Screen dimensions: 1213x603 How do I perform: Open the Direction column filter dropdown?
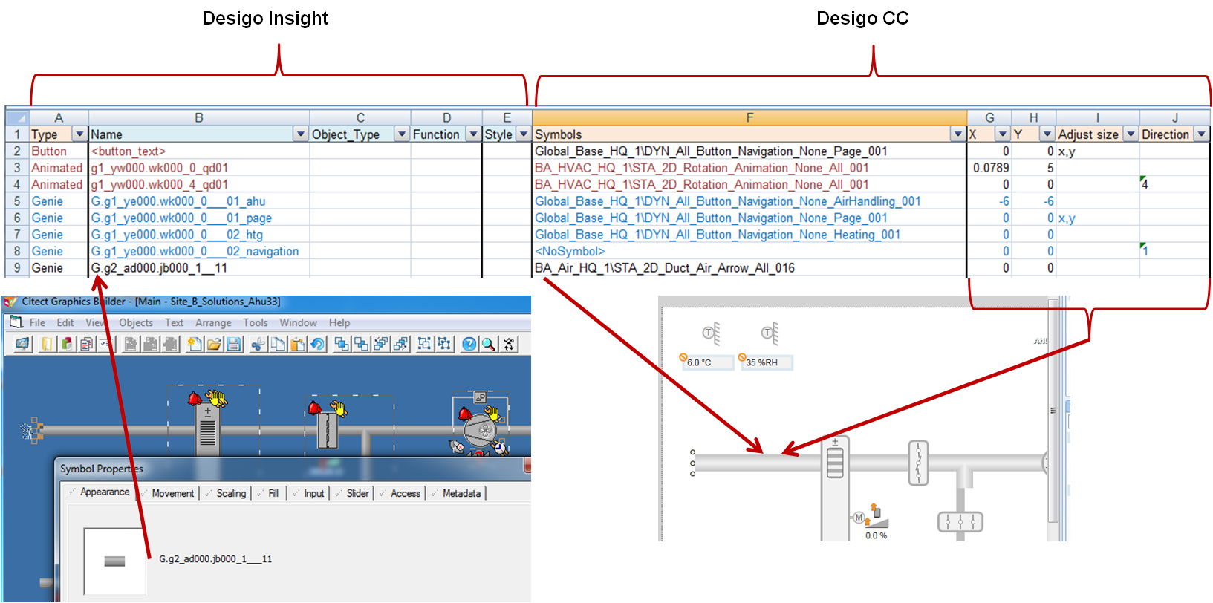click(1201, 134)
